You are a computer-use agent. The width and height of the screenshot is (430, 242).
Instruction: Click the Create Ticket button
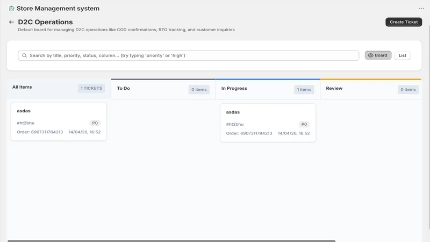(x=404, y=22)
